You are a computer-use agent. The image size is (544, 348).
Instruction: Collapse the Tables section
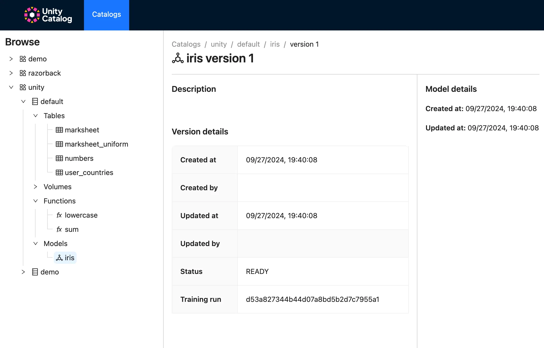(x=35, y=116)
